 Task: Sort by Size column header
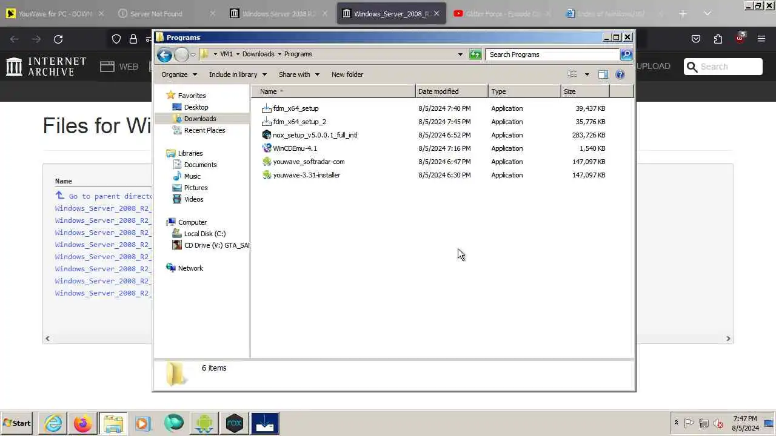(x=585, y=91)
